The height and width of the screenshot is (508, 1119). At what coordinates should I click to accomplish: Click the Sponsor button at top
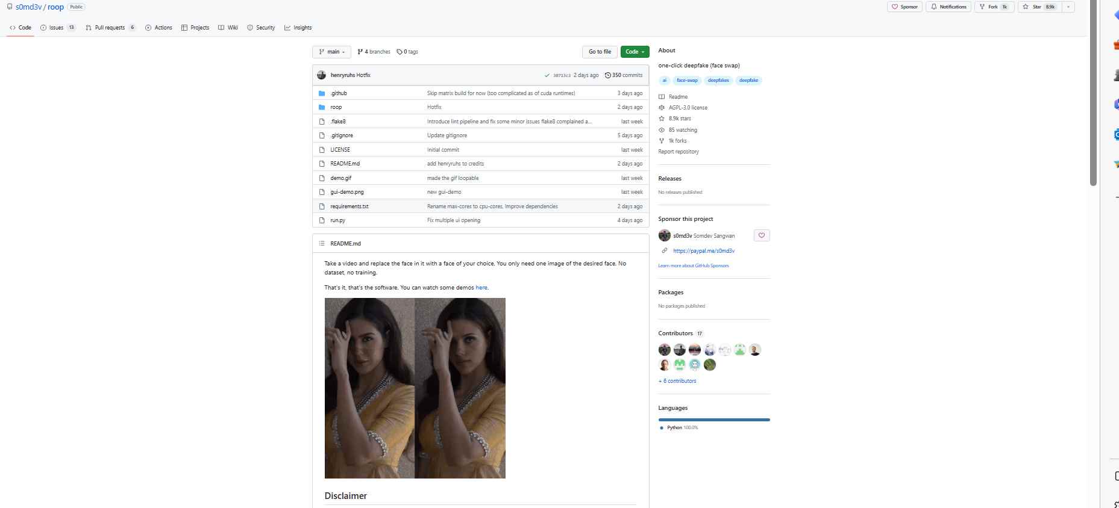point(904,7)
